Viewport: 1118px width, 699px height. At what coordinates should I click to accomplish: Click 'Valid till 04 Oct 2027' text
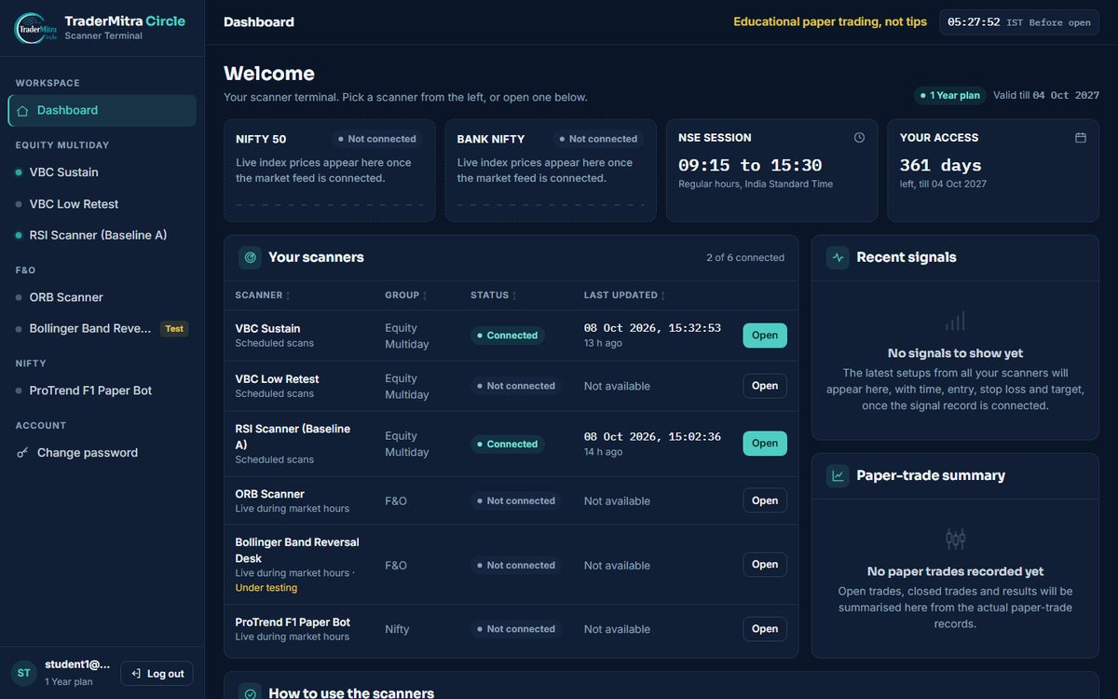1046,95
